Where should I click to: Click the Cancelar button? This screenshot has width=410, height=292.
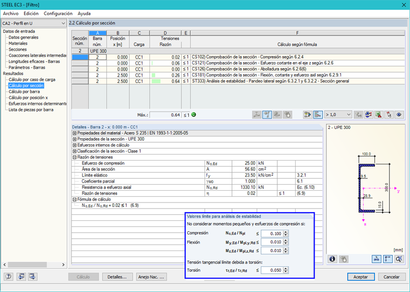[x=392, y=277]
